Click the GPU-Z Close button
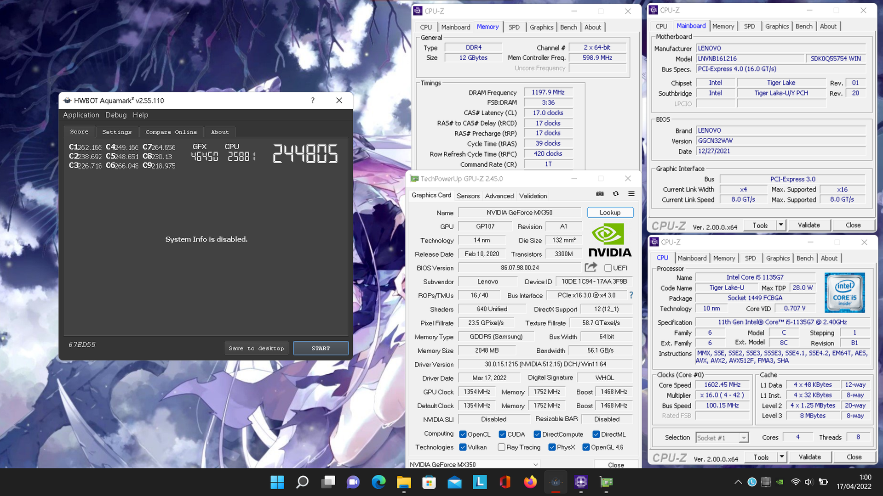Screen dimensions: 883x496 click(x=616, y=464)
